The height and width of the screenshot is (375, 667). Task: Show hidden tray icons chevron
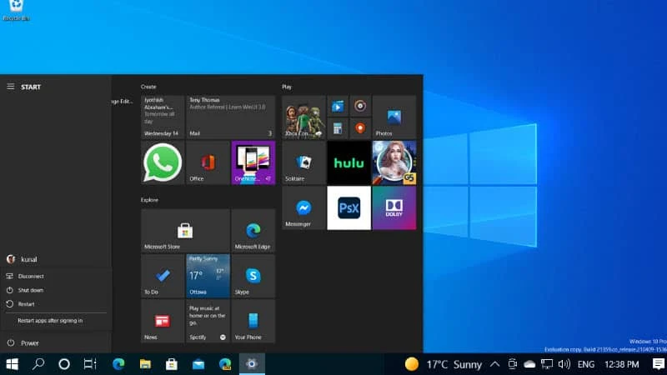click(494, 364)
